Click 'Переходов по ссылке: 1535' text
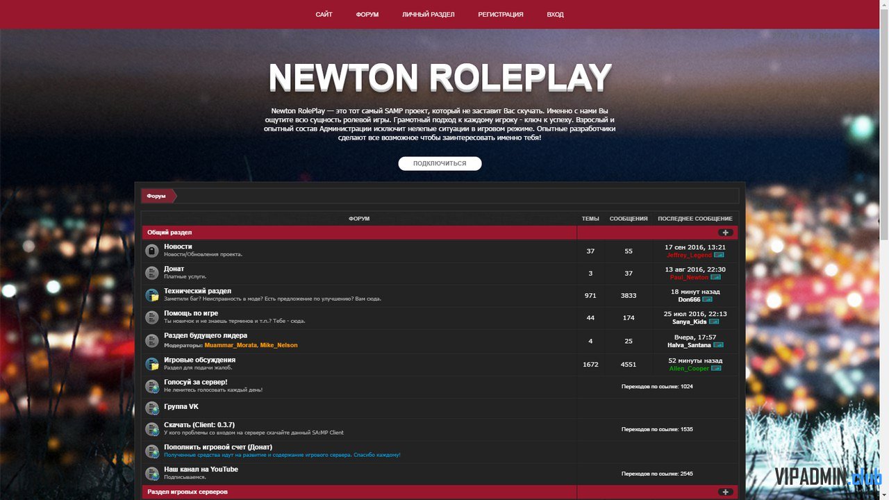Screen dimensions: 889x500 (x=657, y=429)
